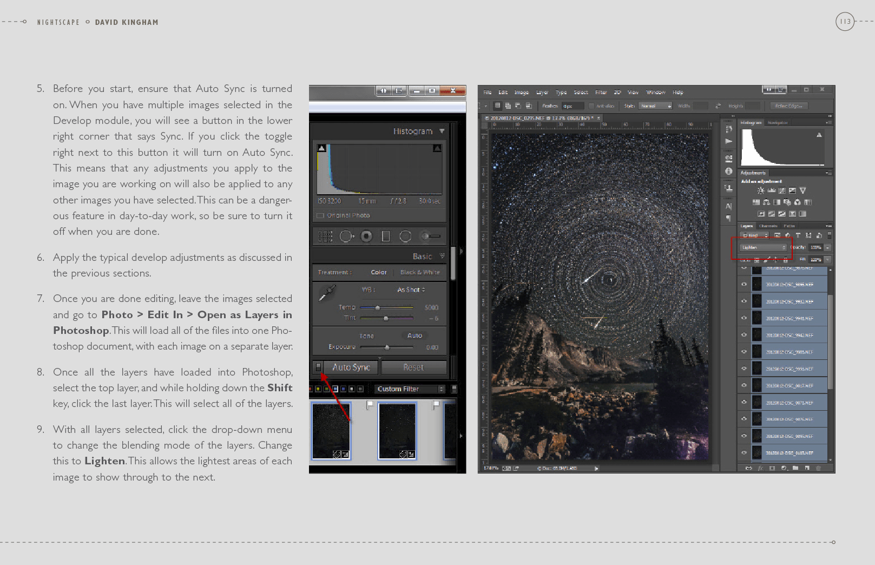Click the Refine Edge button
This screenshot has height=565, width=875.
click(x=788, y=106)
